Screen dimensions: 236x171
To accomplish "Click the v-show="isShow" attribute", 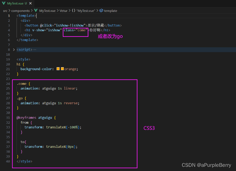I will (47, 30).
